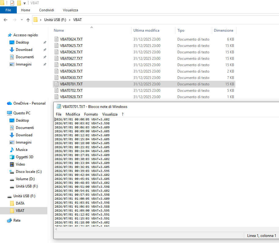Viewport: 279px width, 243px height.
Task: Click the Properties quick access toolbar icon
Action: tap(12, 3)
